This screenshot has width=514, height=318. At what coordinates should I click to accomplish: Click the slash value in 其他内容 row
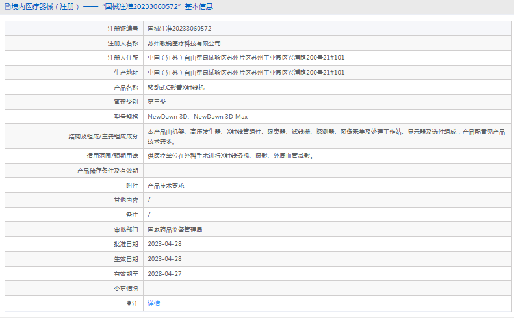pyautogui.click(x=149, y=200)
